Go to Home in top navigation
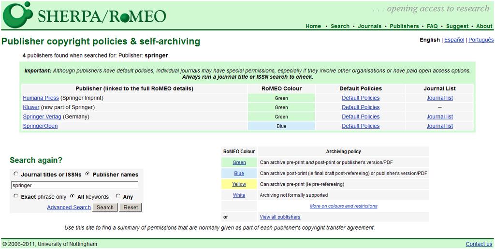 [313, 26]
